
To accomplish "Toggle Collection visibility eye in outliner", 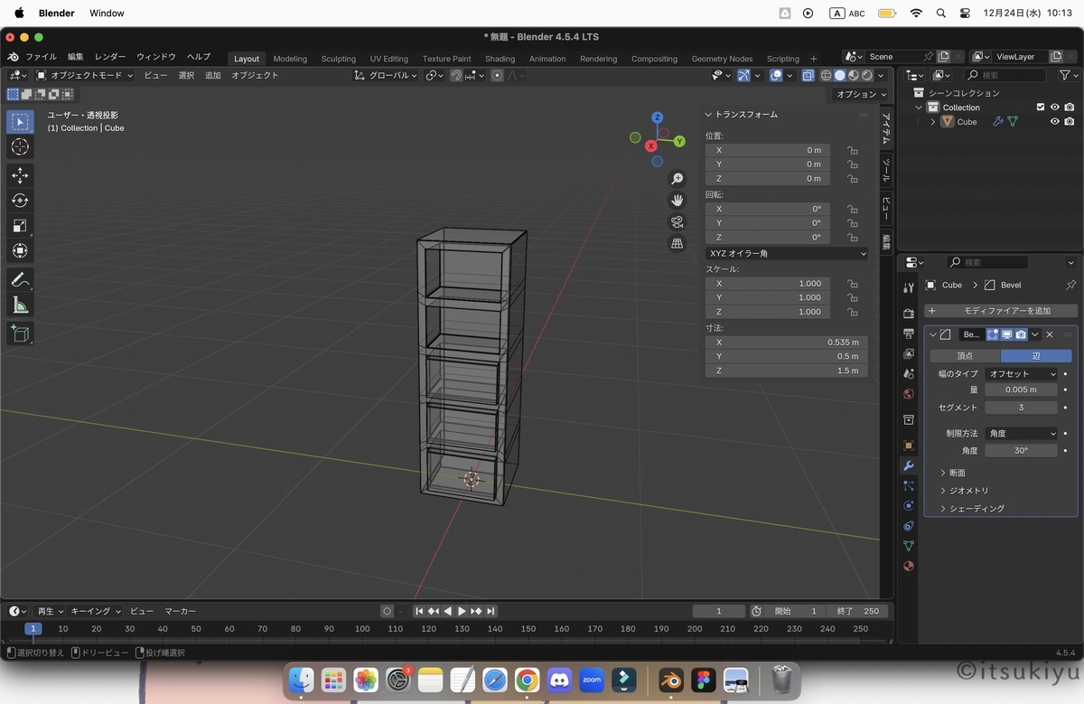I will (1054, 108).
